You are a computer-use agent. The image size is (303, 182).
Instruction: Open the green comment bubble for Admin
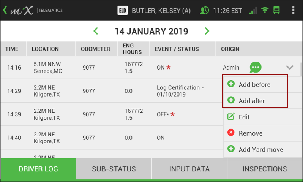point(256,67)
